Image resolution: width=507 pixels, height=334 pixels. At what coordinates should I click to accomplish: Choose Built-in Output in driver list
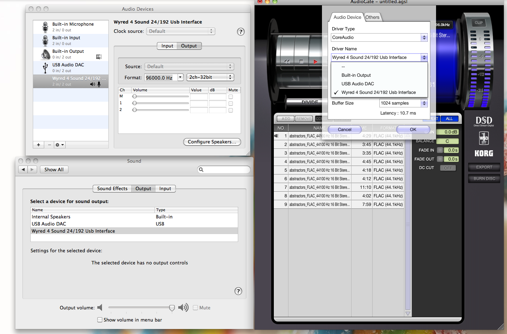(379, 75)
